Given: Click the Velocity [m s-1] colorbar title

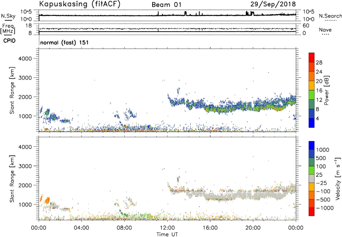Looking at the screenshot, I should tap(338, 178).
